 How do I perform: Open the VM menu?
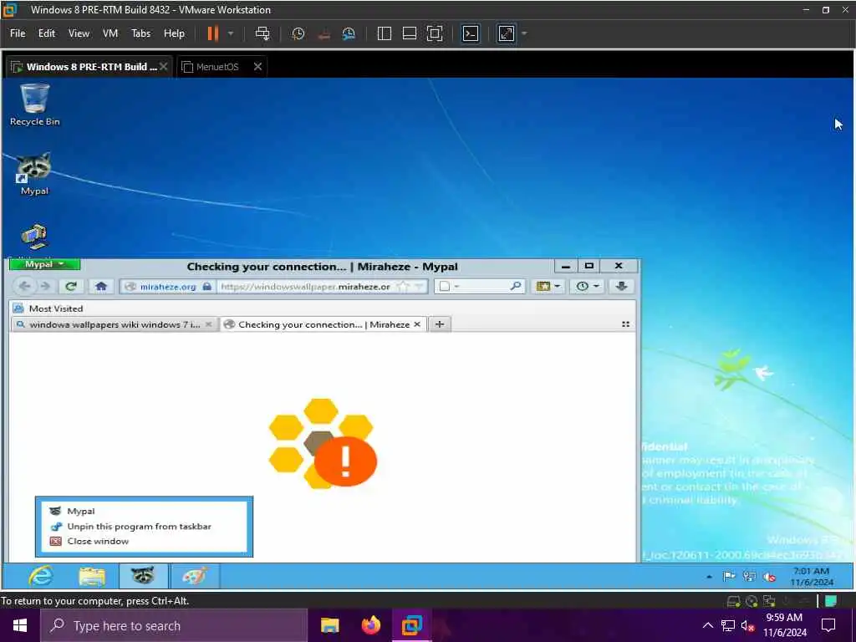(x=110, y=33)
